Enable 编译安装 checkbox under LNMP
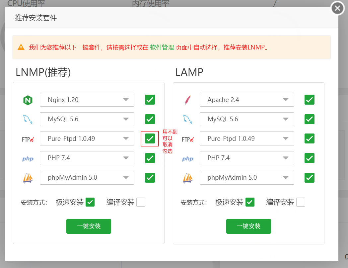This screenshot has height=268, width=348. click(x=141, y=202)
